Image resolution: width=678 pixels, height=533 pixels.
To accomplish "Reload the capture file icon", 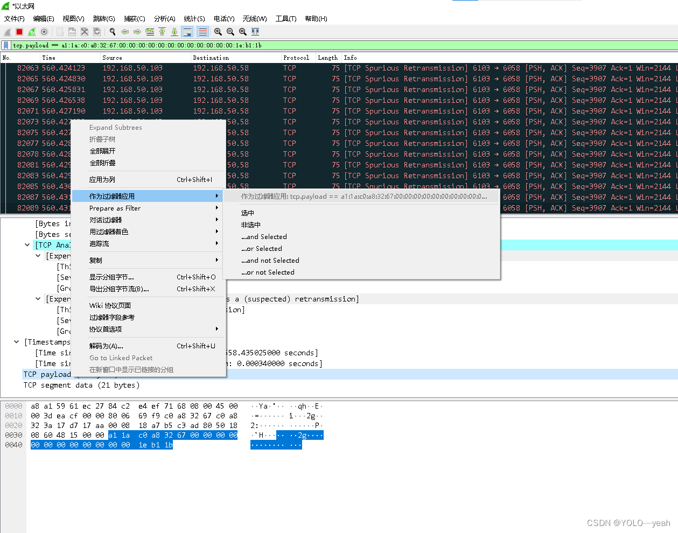I will pos(97,32).
